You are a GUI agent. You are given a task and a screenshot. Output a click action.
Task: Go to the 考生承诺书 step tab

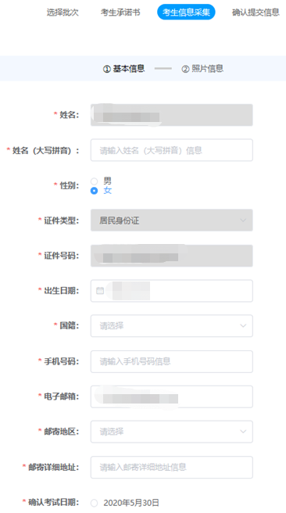pyautogui.click(x=120, y=13)
